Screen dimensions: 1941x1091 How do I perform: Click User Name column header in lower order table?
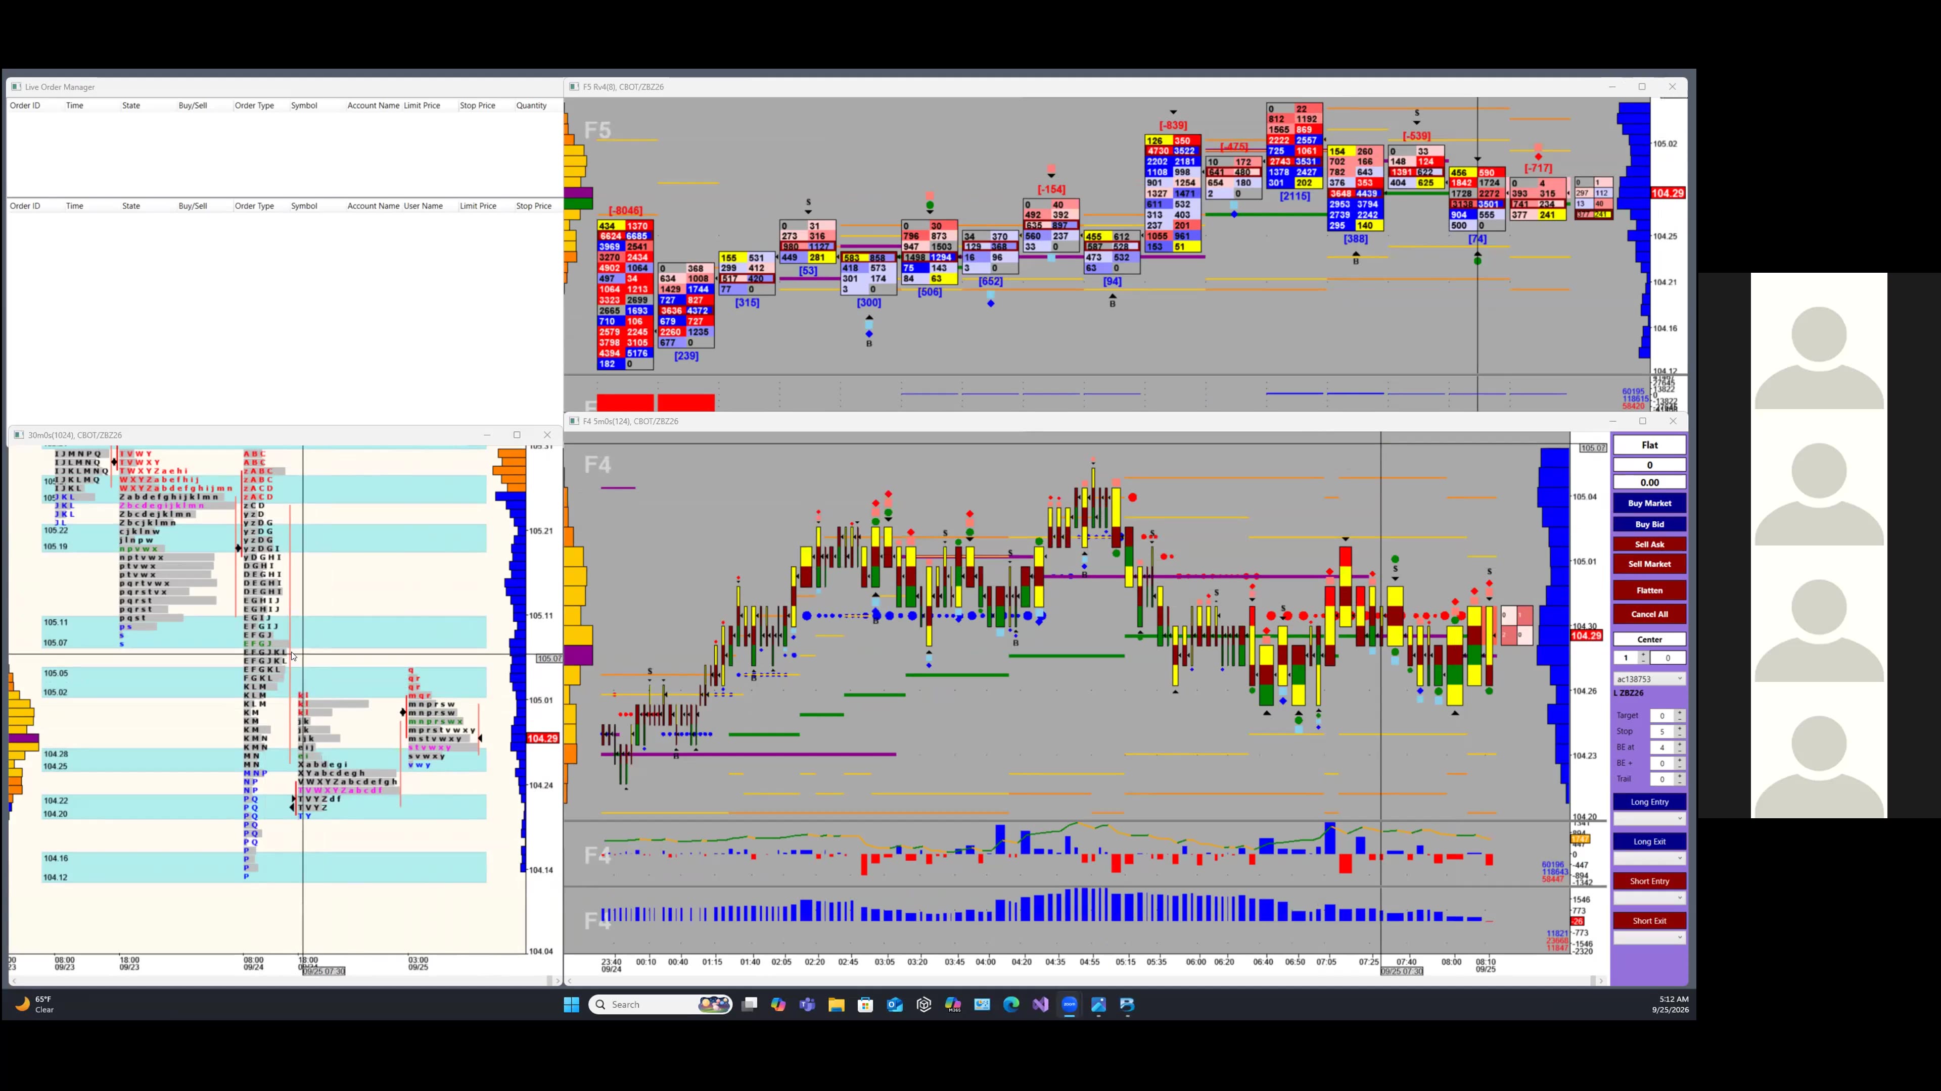[423, 206]
